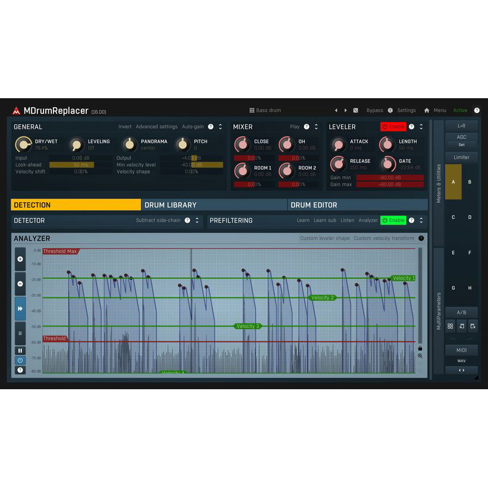Enable the Leveler section
This screenshot has height=488, width=488.
393,127
